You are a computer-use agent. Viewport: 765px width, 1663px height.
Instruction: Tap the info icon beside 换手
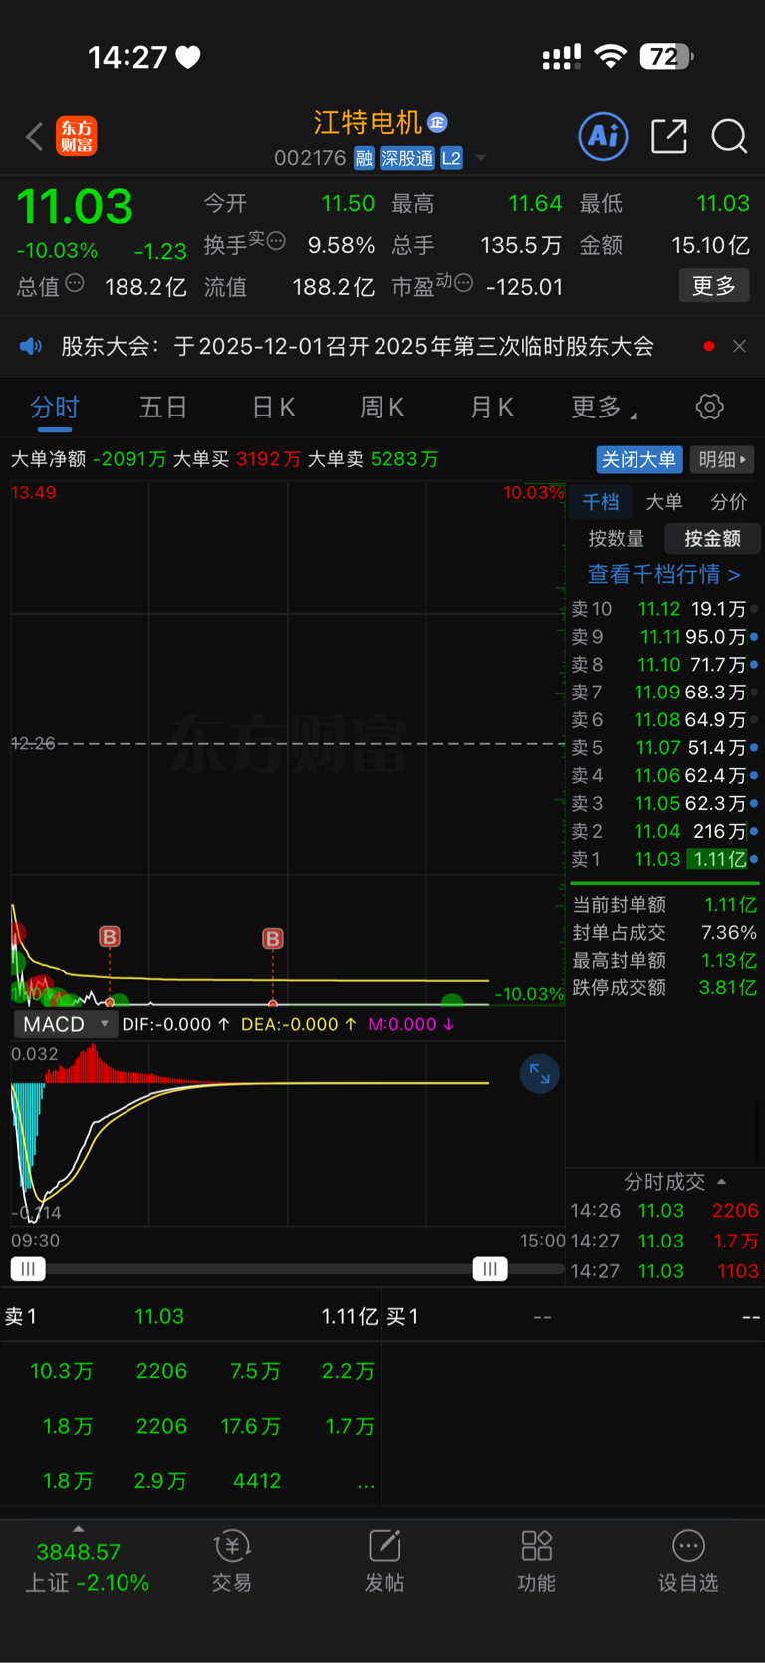277,240
